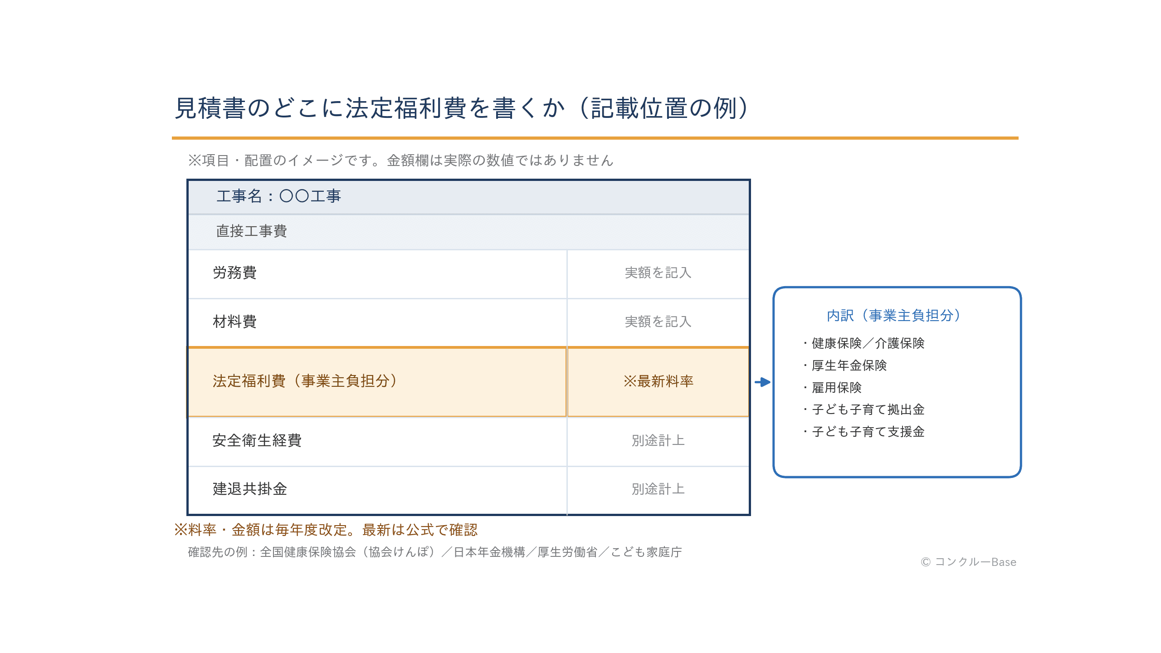The height and width of the screenshot is (653, 1161).
Task: Click 別途計上 in the 建退共掛金 row
Action: click(658, 489)
